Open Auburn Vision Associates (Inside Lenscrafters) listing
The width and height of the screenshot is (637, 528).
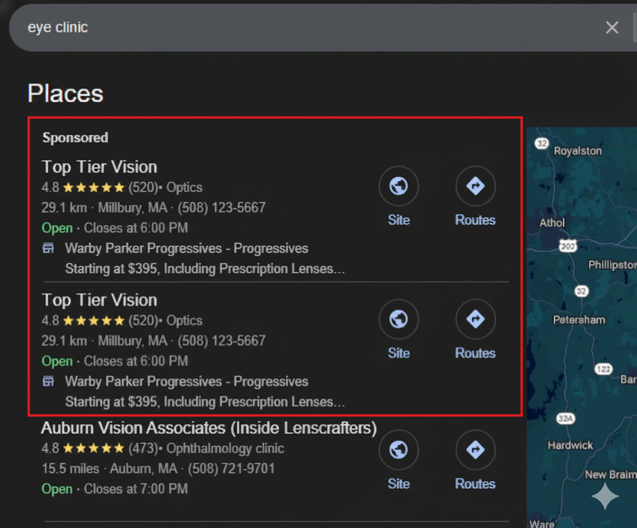point(209,428)
